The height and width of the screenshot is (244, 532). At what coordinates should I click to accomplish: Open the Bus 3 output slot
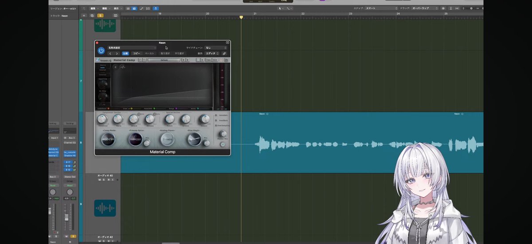(53, 176)
